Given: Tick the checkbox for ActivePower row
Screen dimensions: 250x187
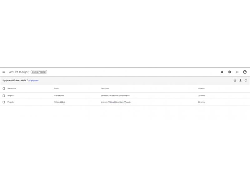Looking at the screenshot, I should click(x=4, y=96).
